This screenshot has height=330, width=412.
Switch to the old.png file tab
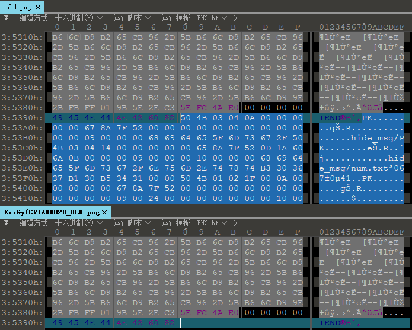pyautogui.click(x=15, y=7)
